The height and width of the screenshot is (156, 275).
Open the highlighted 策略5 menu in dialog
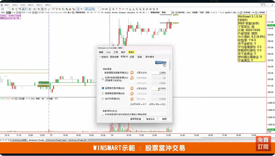click(x=131, y=52)
